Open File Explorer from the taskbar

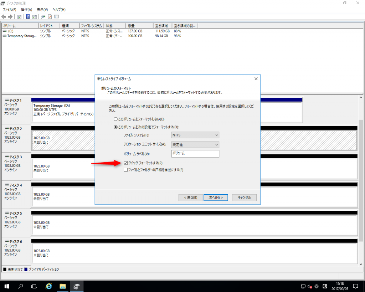tap(62, 286)
